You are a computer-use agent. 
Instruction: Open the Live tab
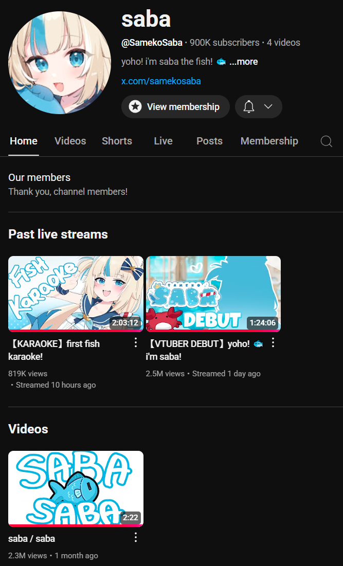pyautogui.click(x=163, y=141)
